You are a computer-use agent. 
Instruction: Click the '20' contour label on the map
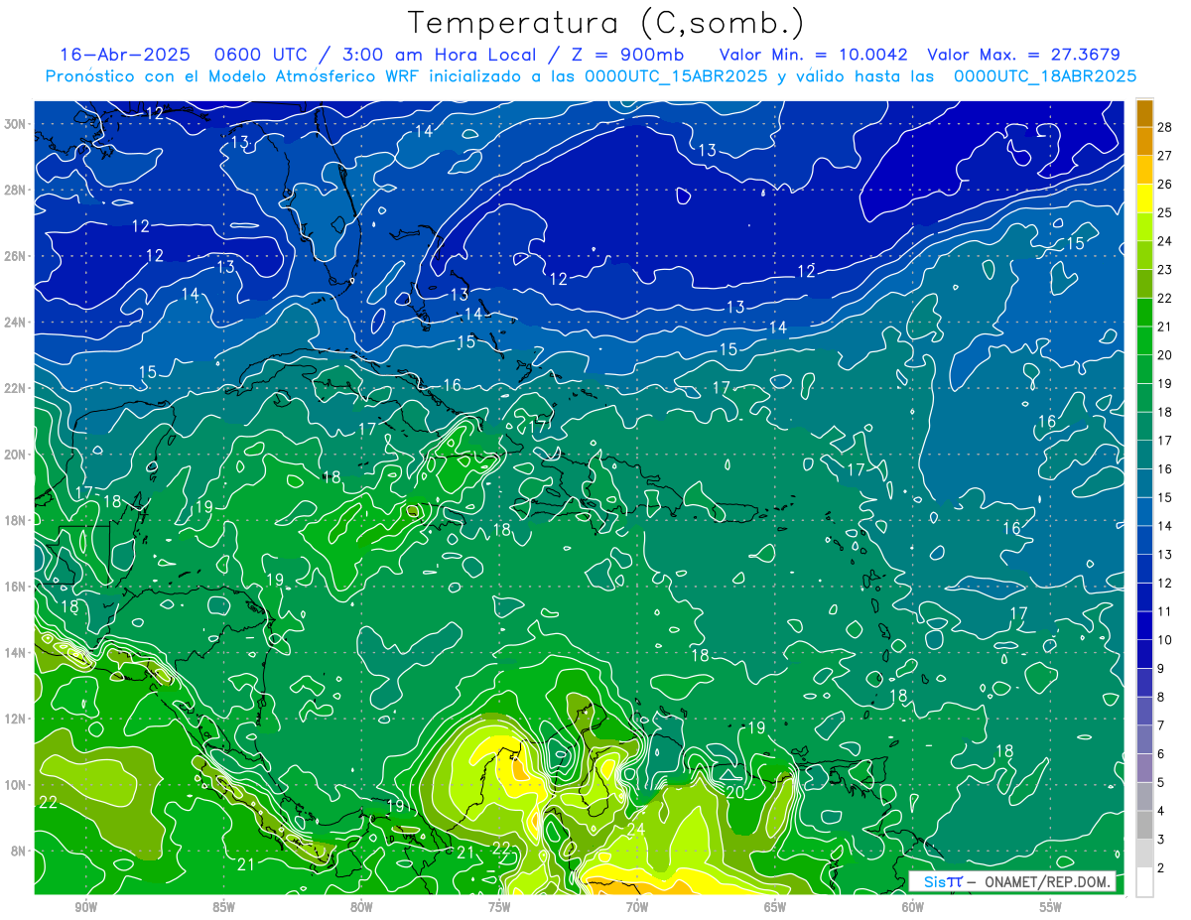tap(735, 792)
